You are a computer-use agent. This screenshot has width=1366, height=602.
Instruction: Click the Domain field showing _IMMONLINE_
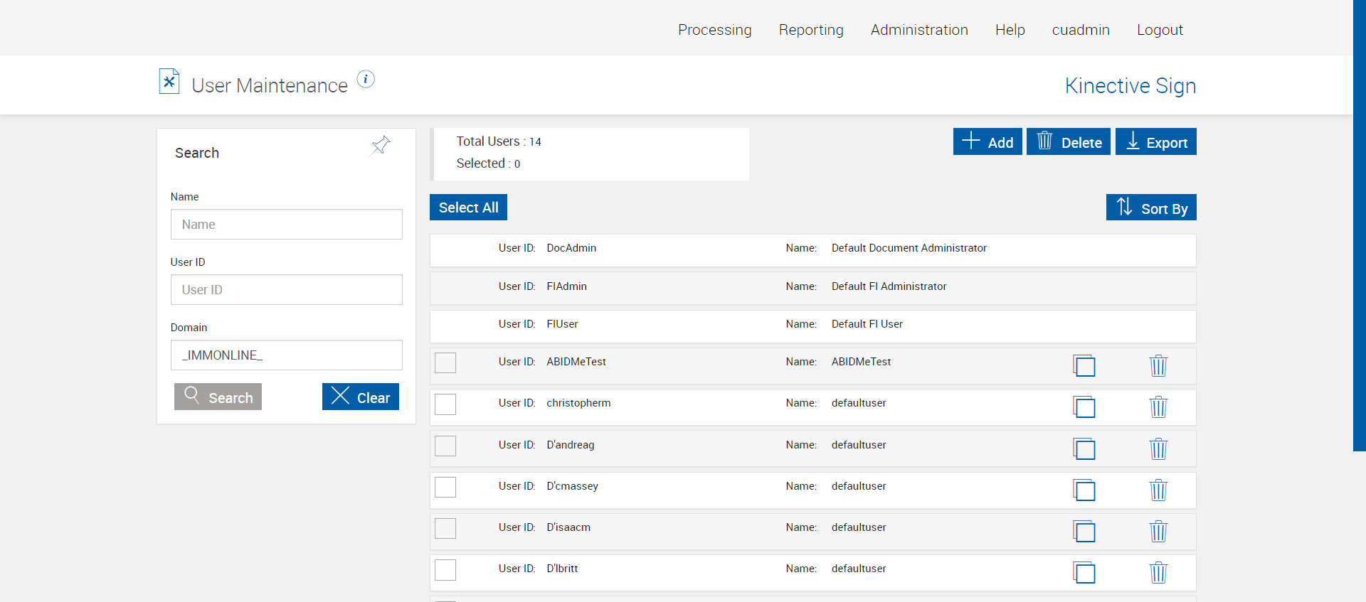click(287, 355)
